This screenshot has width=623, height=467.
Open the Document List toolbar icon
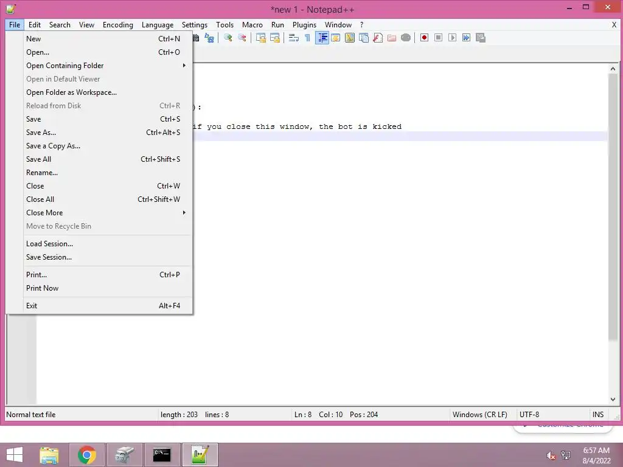click(x=364, y=38)
